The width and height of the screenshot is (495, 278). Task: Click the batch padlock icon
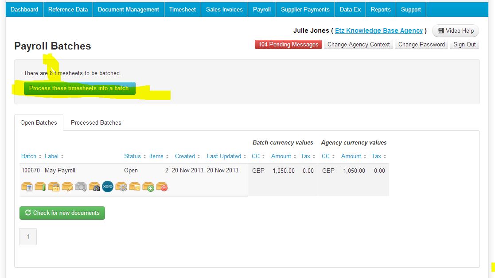point(54,187)
